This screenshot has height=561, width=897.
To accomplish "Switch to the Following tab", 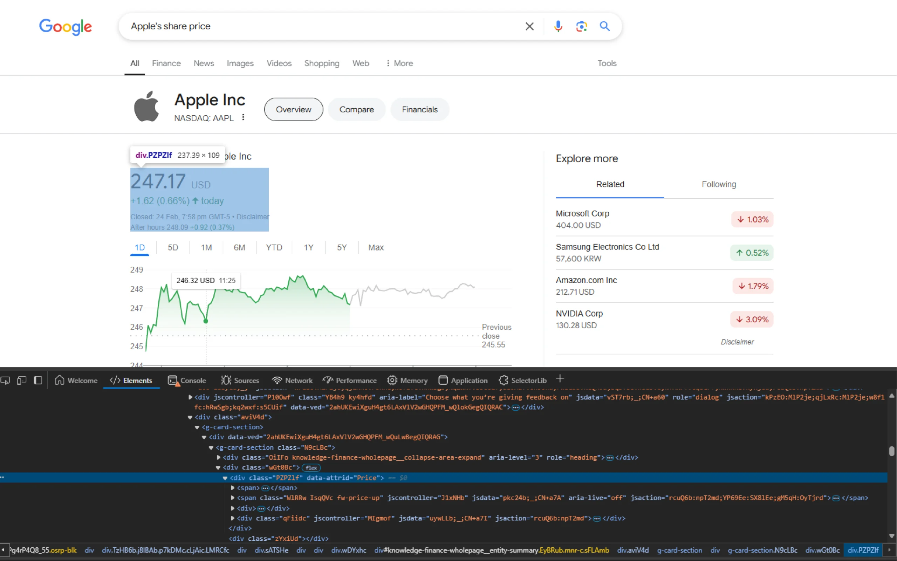I will click(719, 184).
